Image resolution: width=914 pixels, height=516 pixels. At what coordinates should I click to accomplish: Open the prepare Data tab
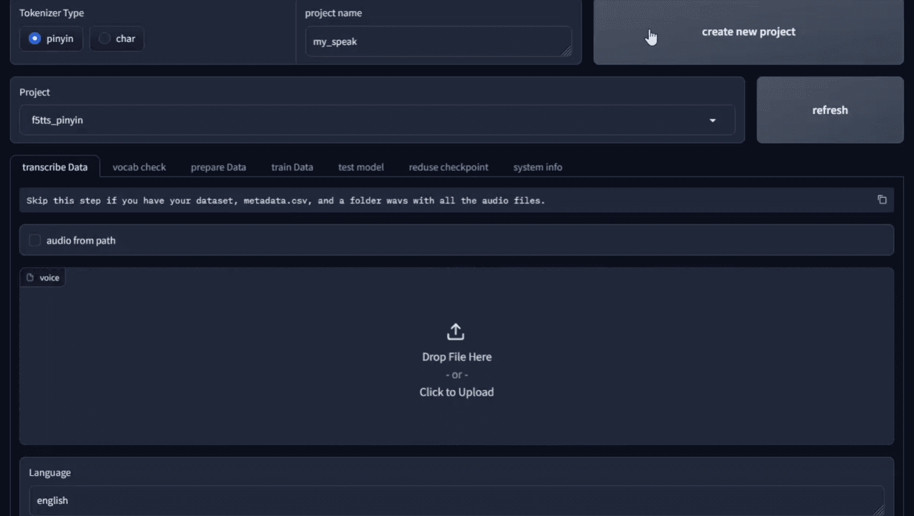click(x=218, y=167)
